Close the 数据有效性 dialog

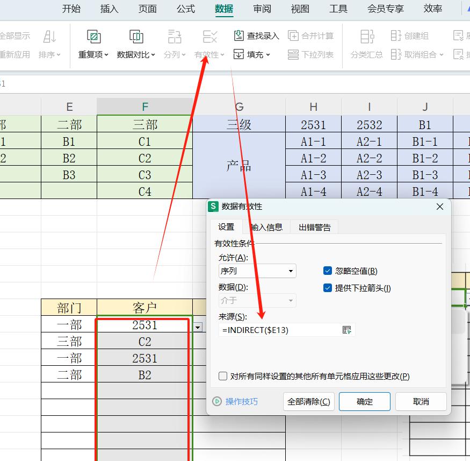440,207
